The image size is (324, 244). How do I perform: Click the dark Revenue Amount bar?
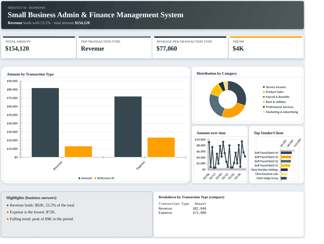tap(45, 123)
